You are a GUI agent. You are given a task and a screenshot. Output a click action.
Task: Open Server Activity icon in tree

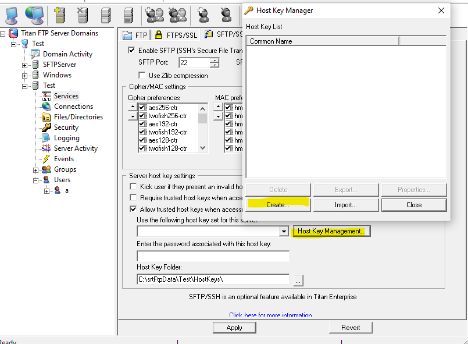46,148
